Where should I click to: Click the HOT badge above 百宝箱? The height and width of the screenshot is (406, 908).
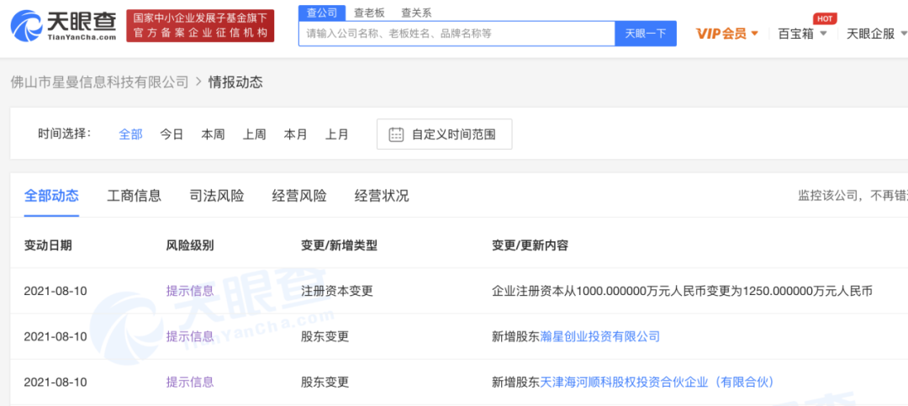pyautogui.click(x=824, y=18)
